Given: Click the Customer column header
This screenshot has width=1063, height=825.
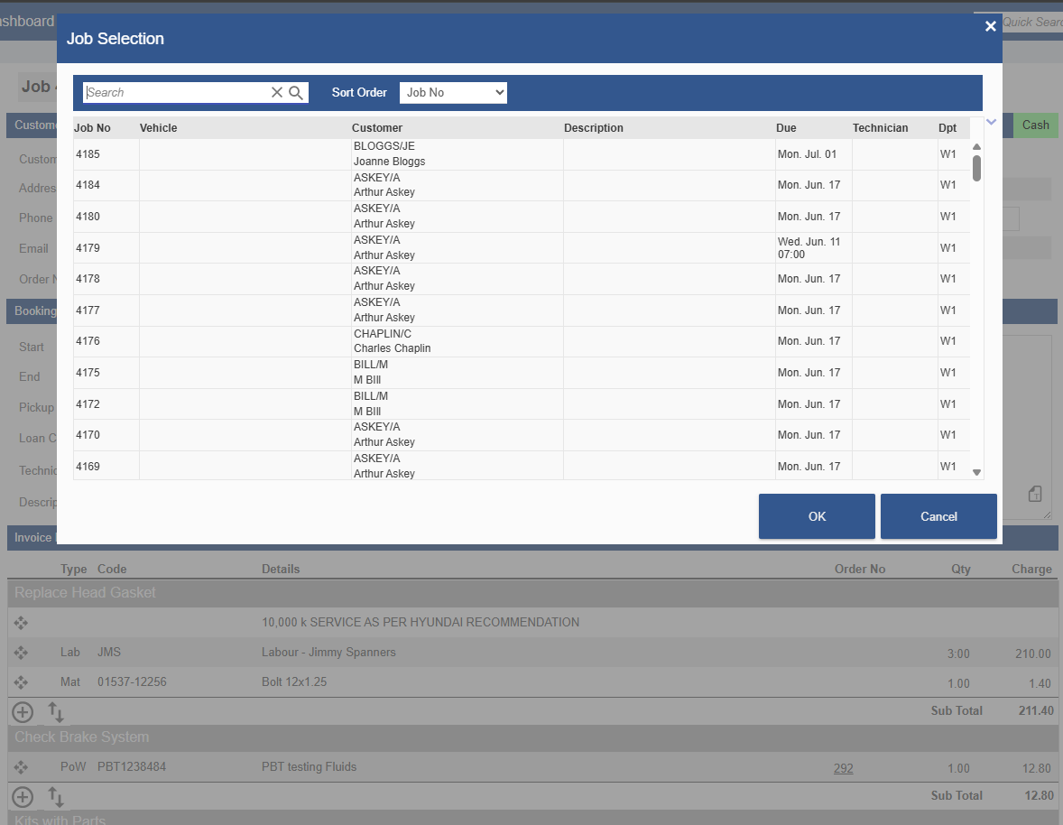Looking at the screenshot, I should (x=377, y=128).
